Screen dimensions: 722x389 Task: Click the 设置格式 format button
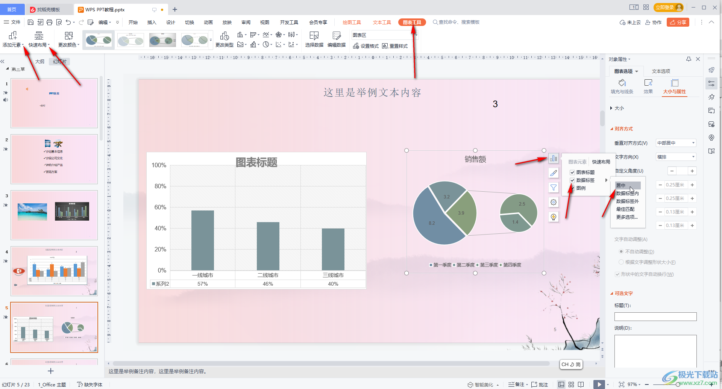pyautogui.click(x=366, y=46)
